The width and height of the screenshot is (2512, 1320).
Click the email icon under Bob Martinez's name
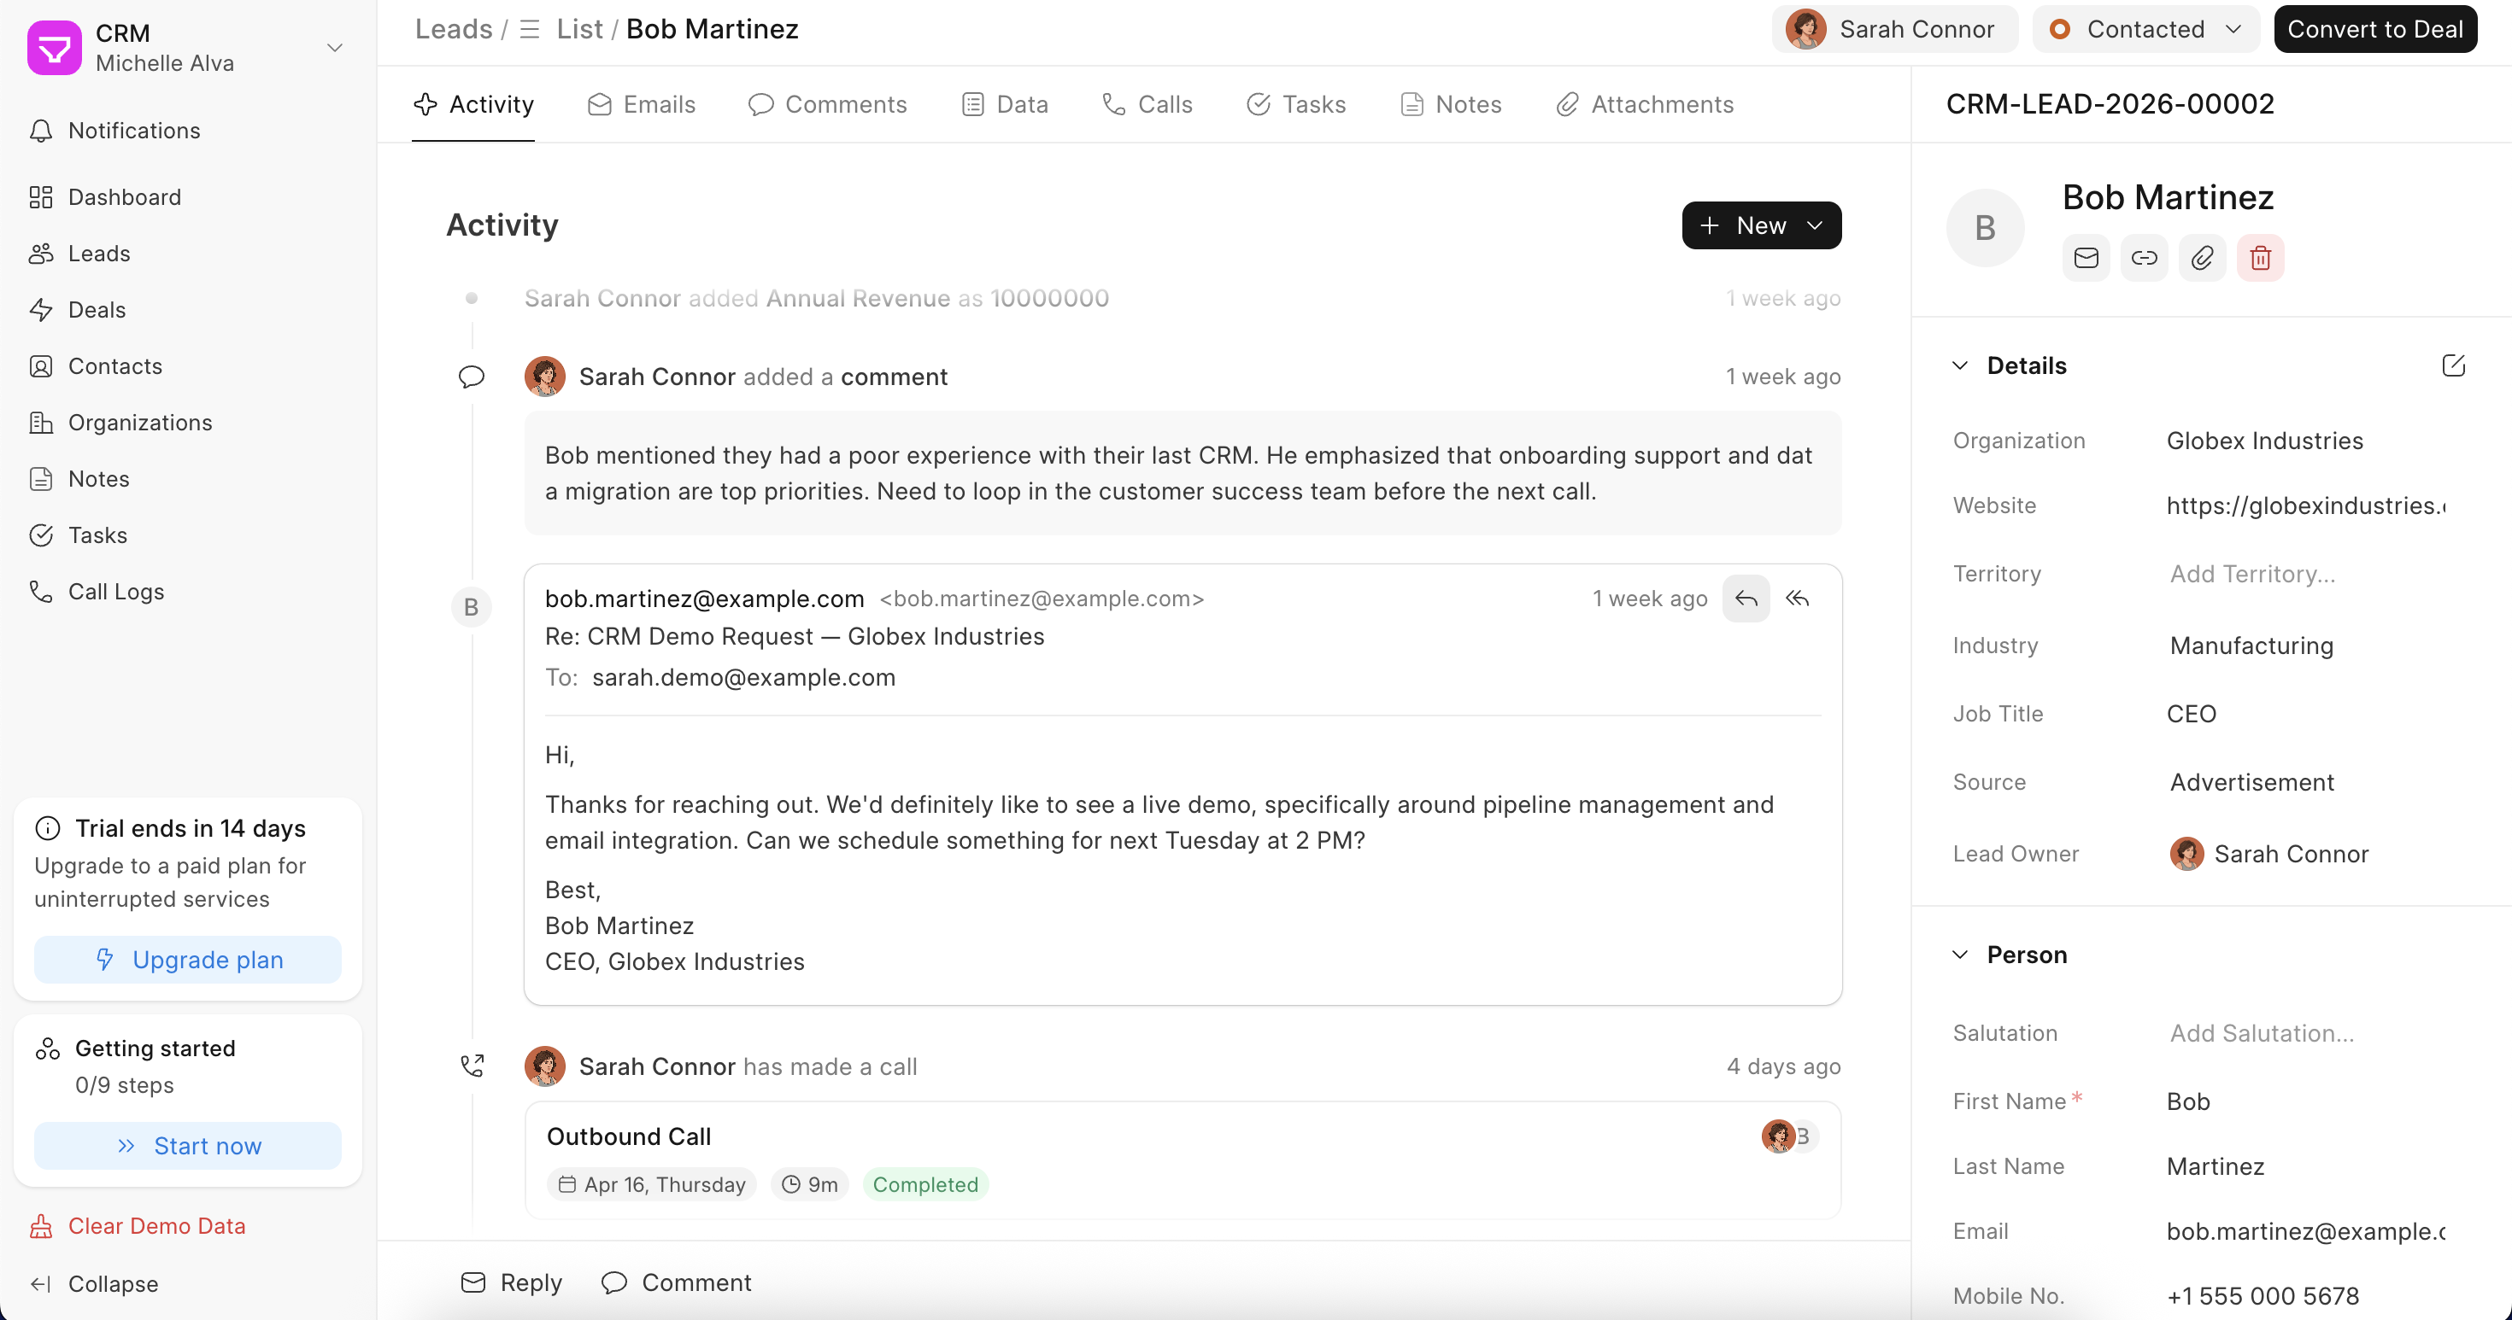[2086, 258]
